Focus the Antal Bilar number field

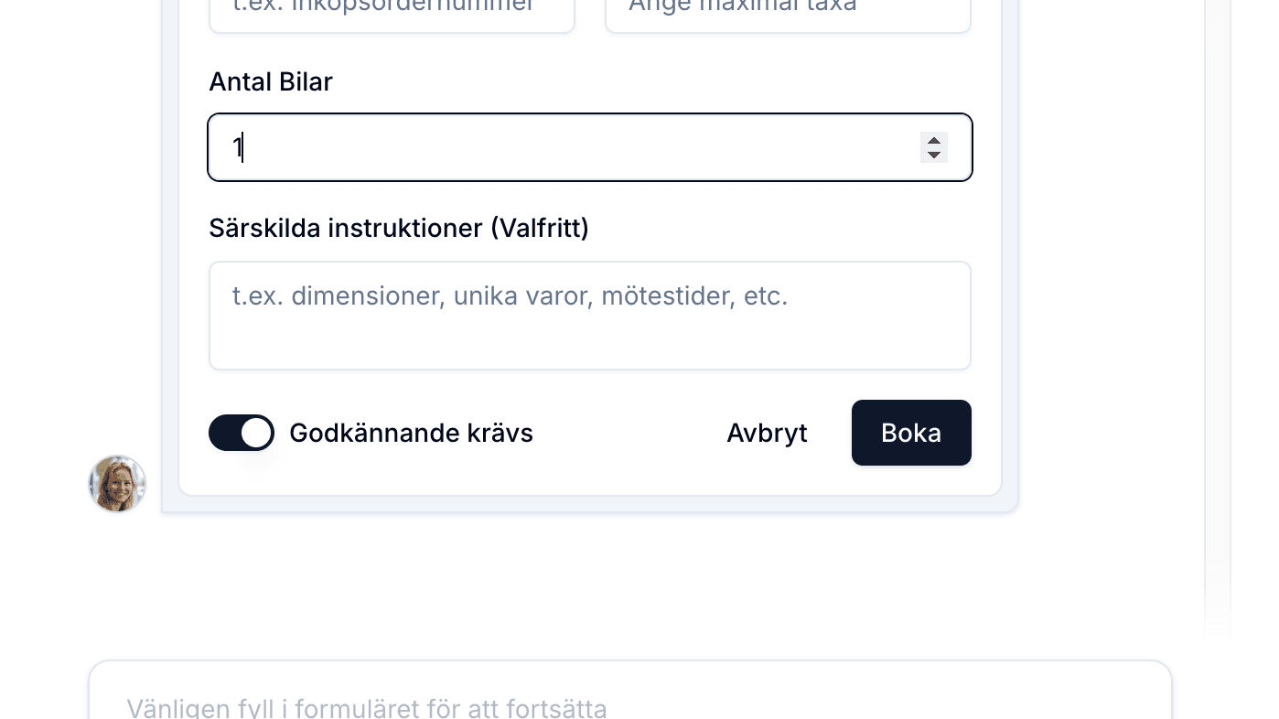(x=590, y=147)
